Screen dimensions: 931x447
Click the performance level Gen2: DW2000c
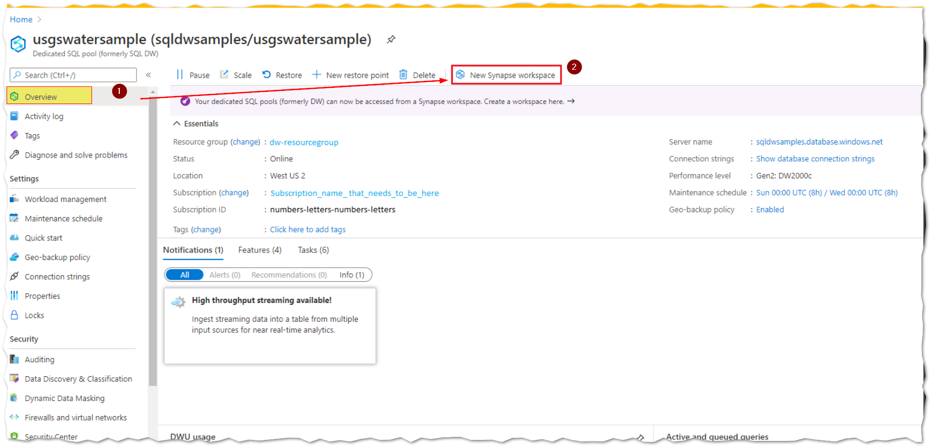click(784, 176)
